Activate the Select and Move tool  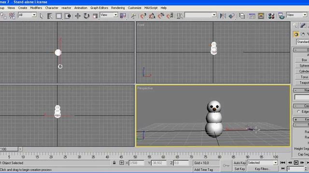point(78,16)
